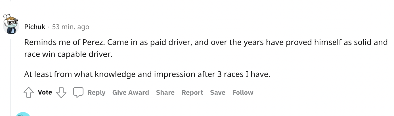Give Award to this comment

(x=131, y=93)
